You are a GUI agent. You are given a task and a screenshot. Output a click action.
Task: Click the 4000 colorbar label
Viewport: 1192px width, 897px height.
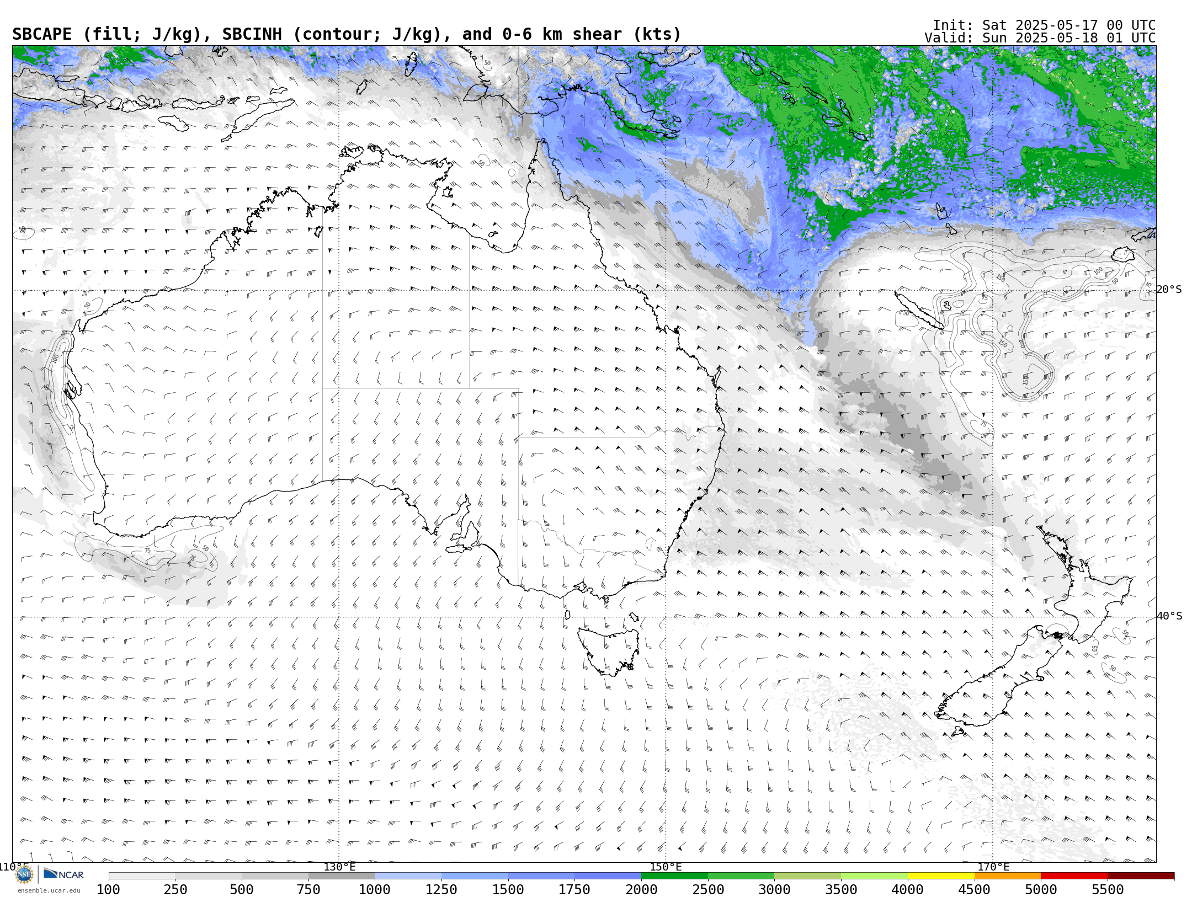908,889
